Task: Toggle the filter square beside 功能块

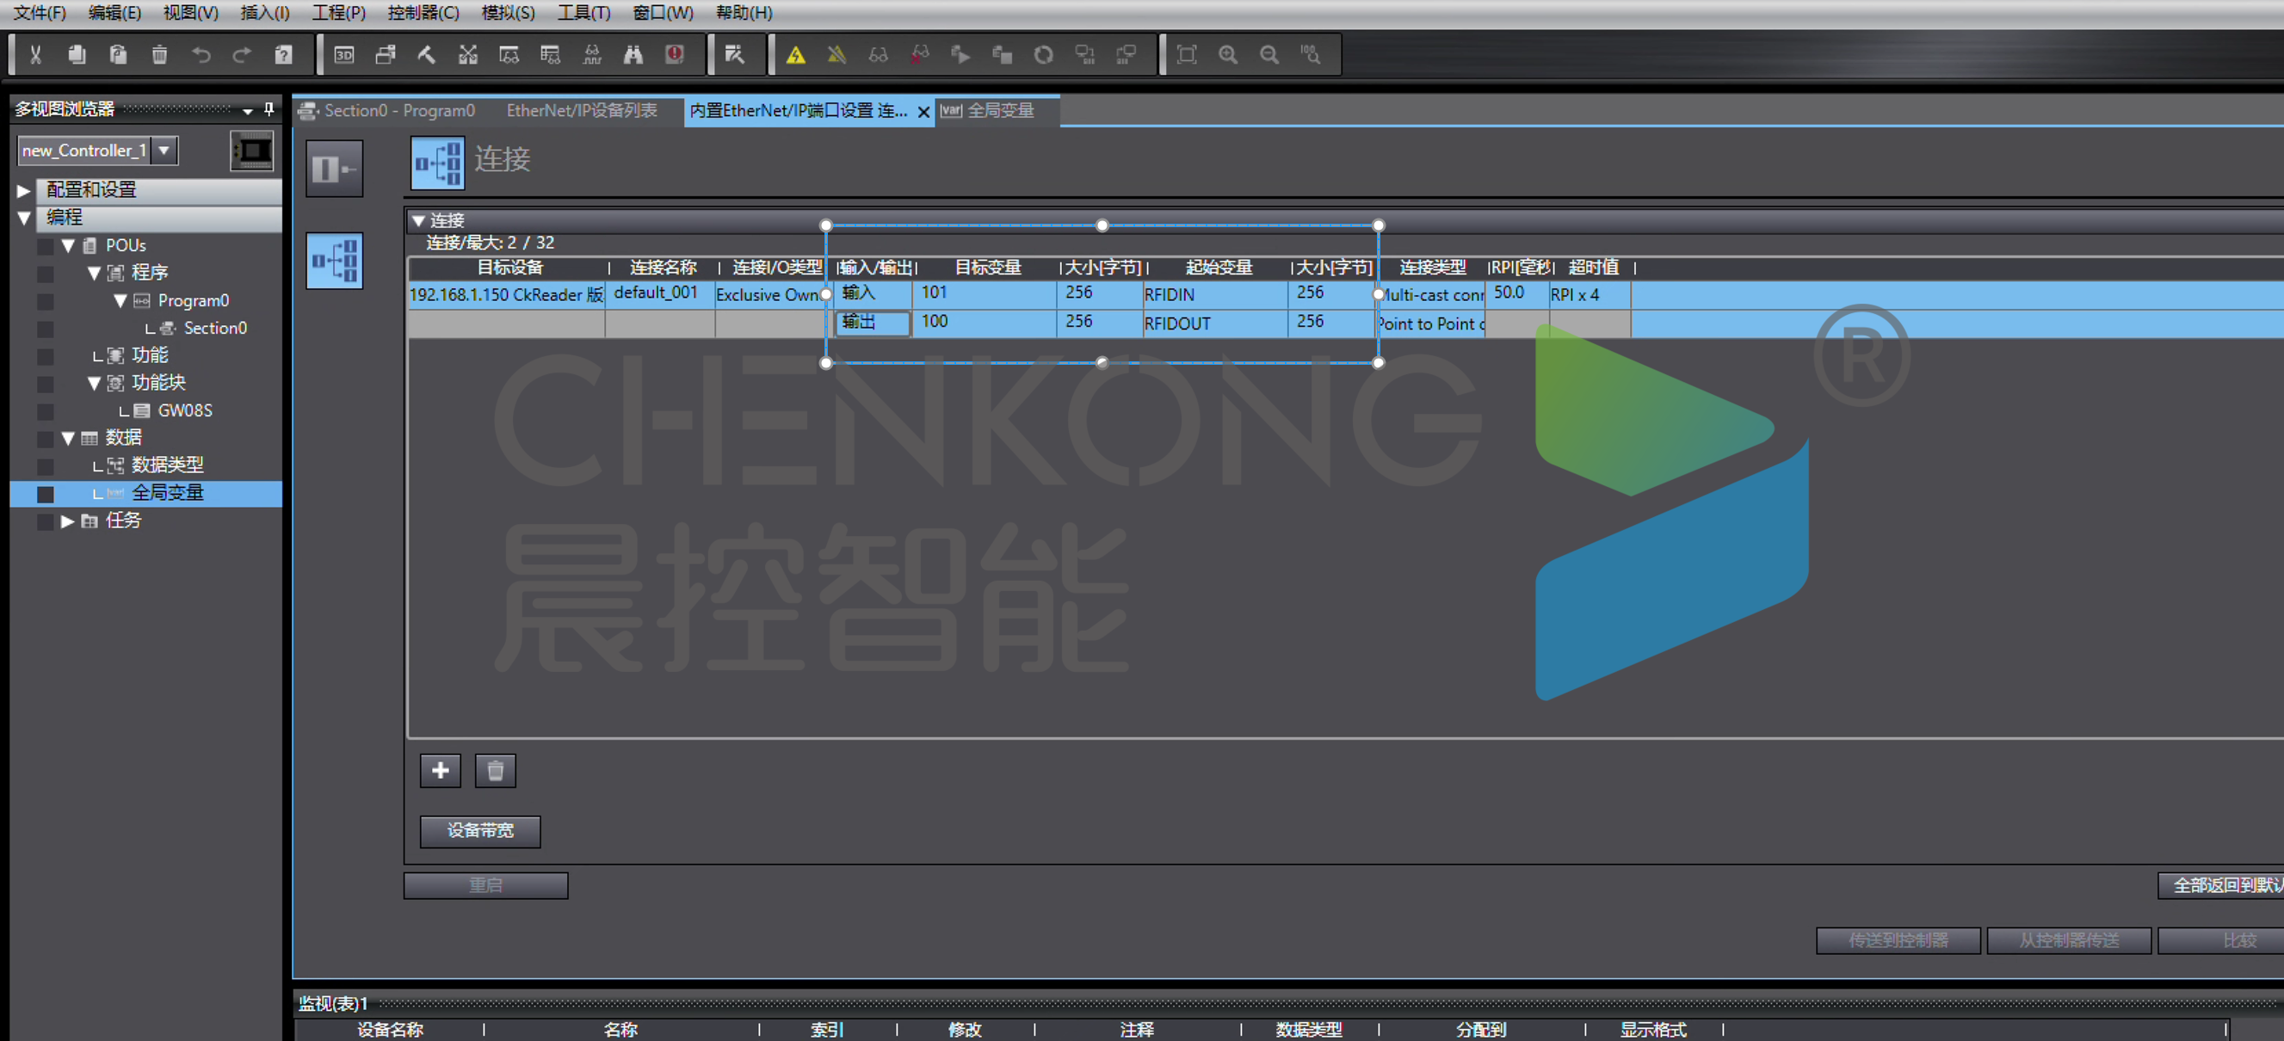Action: (x=46, y=384)
